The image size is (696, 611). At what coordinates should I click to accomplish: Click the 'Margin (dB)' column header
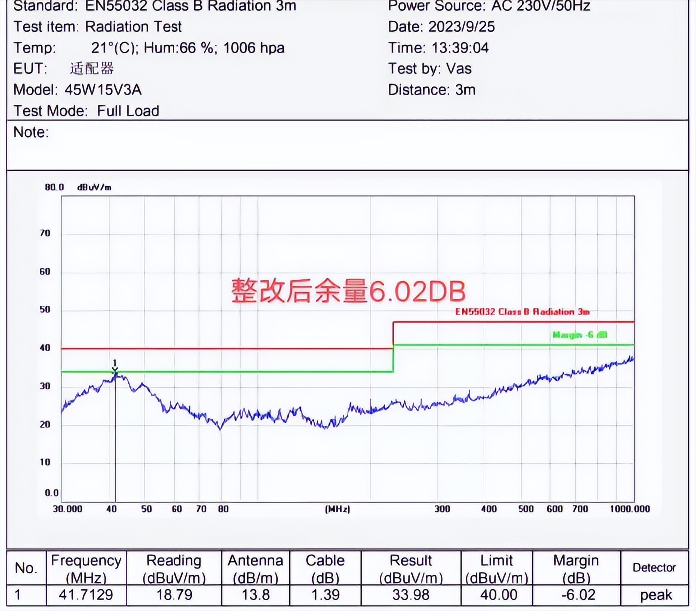(x=576, y=569)
